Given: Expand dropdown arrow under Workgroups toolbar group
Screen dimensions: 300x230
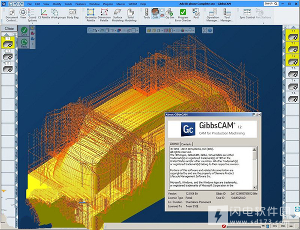Looking at the screenshot, I should [x=58, y=23].
